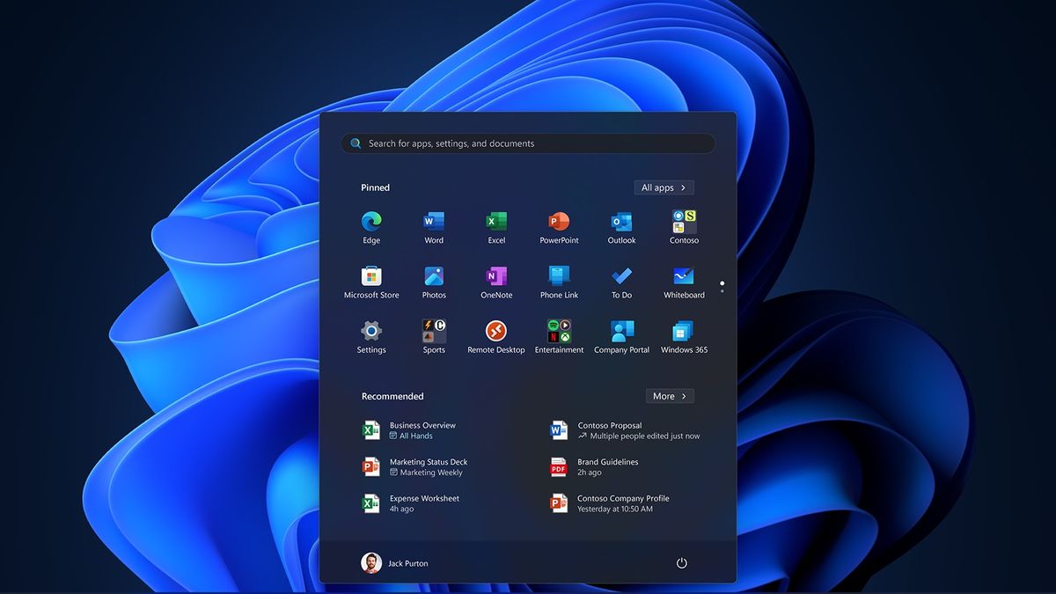Viewport: 1056px width, 594px height.
Task: Launch the Photos app
Action: (x=434, y=275)
